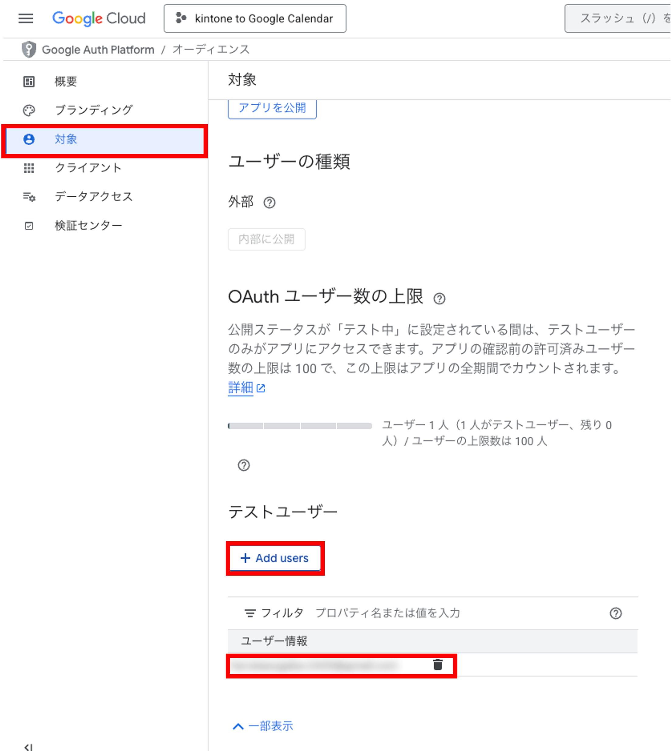Focus the slash search box
Viewport: 671px width, 751px height.
point(618,19)
